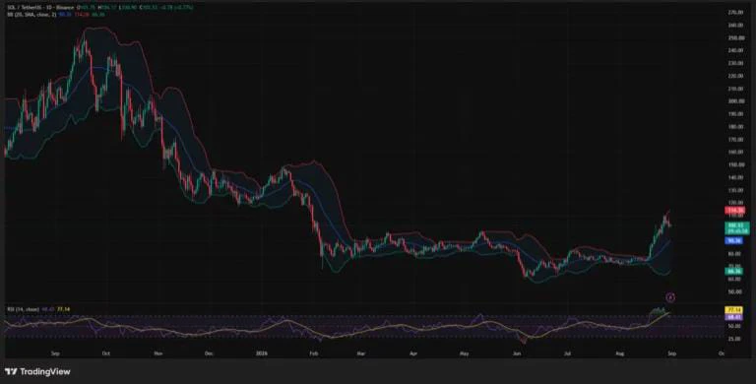Screen dimensions: 756x384
Task: Click the 50.00 price axis label
Action: [735, 291]
